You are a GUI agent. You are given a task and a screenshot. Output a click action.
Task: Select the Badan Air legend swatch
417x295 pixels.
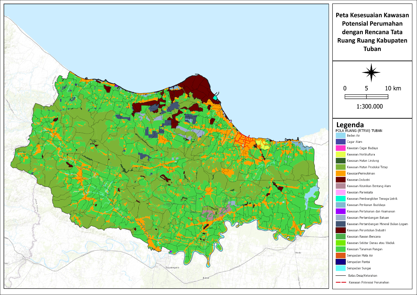[341, 136]
